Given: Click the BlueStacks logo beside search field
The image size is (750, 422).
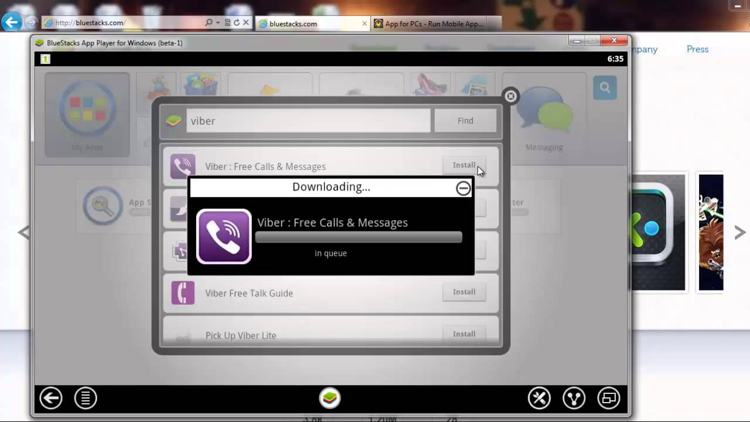Looking at the screenshot, I should pos(173,121).
